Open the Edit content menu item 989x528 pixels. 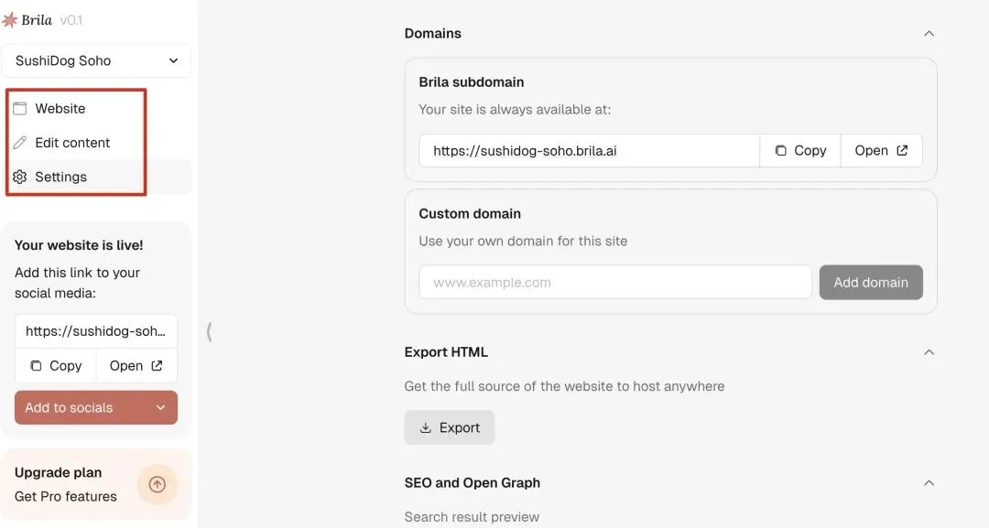[72, 143]
